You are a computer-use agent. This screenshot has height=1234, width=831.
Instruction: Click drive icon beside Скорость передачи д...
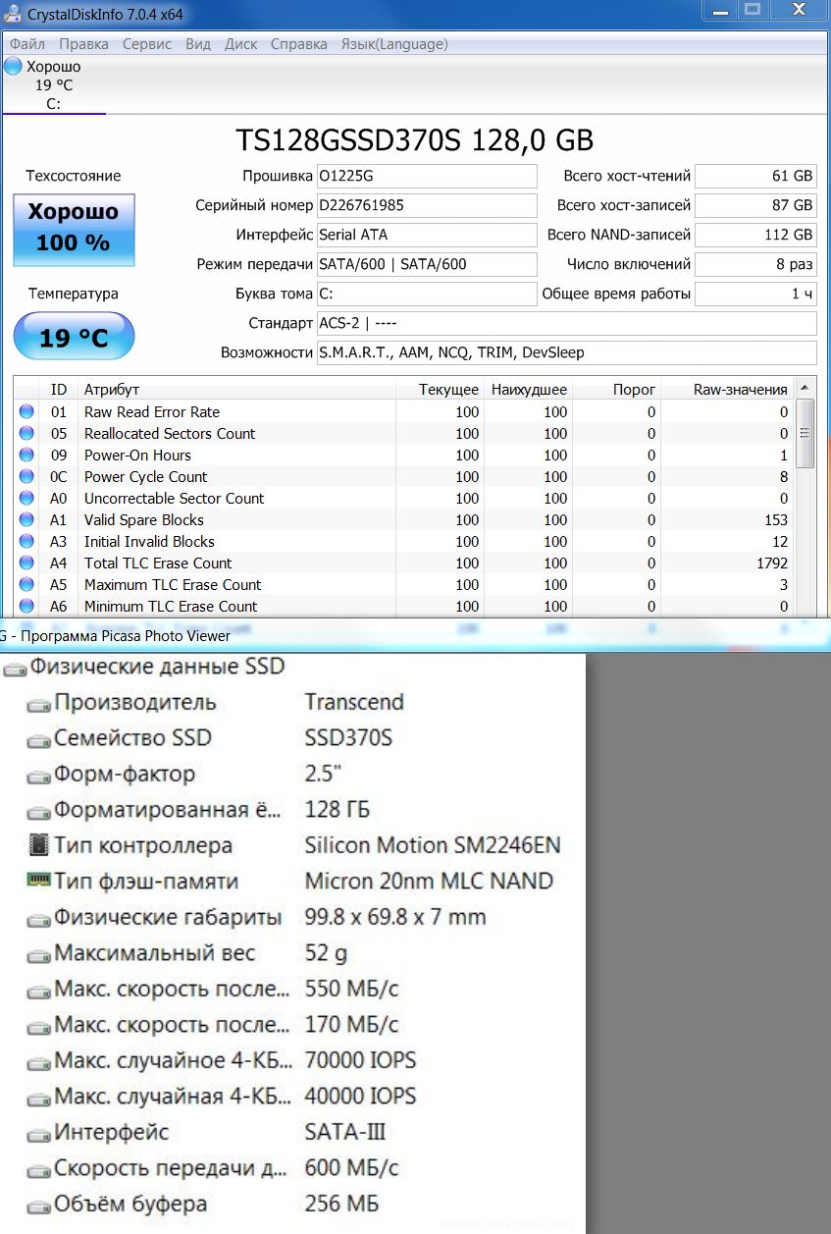[x=38, y=1171]
